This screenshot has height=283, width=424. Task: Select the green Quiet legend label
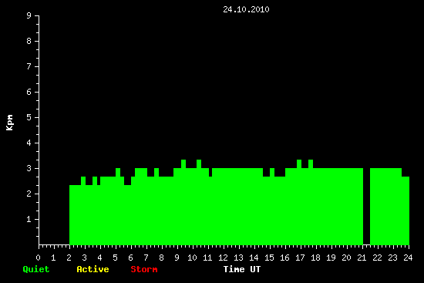(36, 269)
